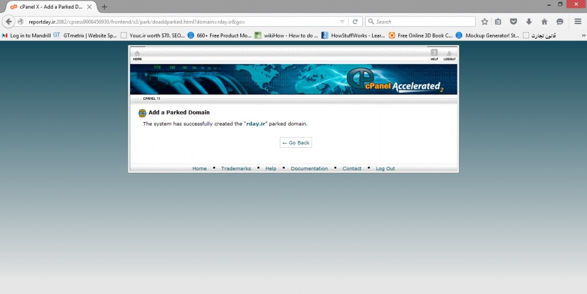Click the Pocket save icon in toolbar
587x294 pixels.
pos(514,22)
